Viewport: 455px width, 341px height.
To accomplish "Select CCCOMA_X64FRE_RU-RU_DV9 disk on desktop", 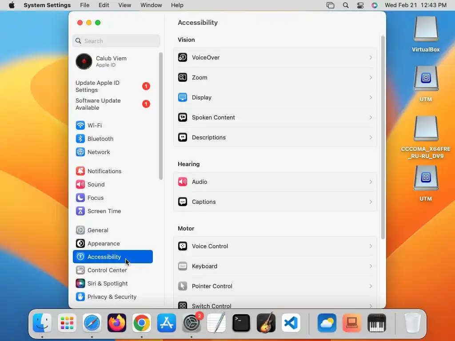I will 426,138.
